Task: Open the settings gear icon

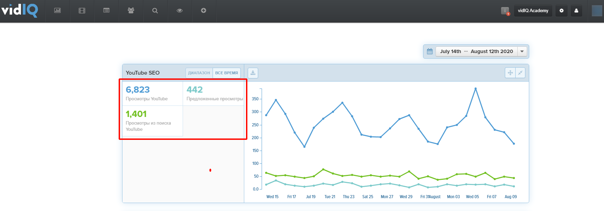Action: click(562, 11)
